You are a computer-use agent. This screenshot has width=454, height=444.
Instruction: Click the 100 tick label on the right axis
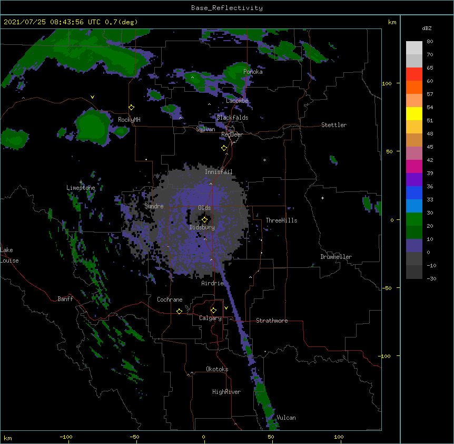387,83
